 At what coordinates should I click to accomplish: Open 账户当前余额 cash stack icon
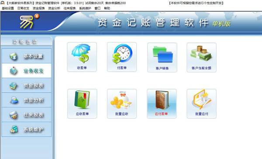tap(201, 57)
